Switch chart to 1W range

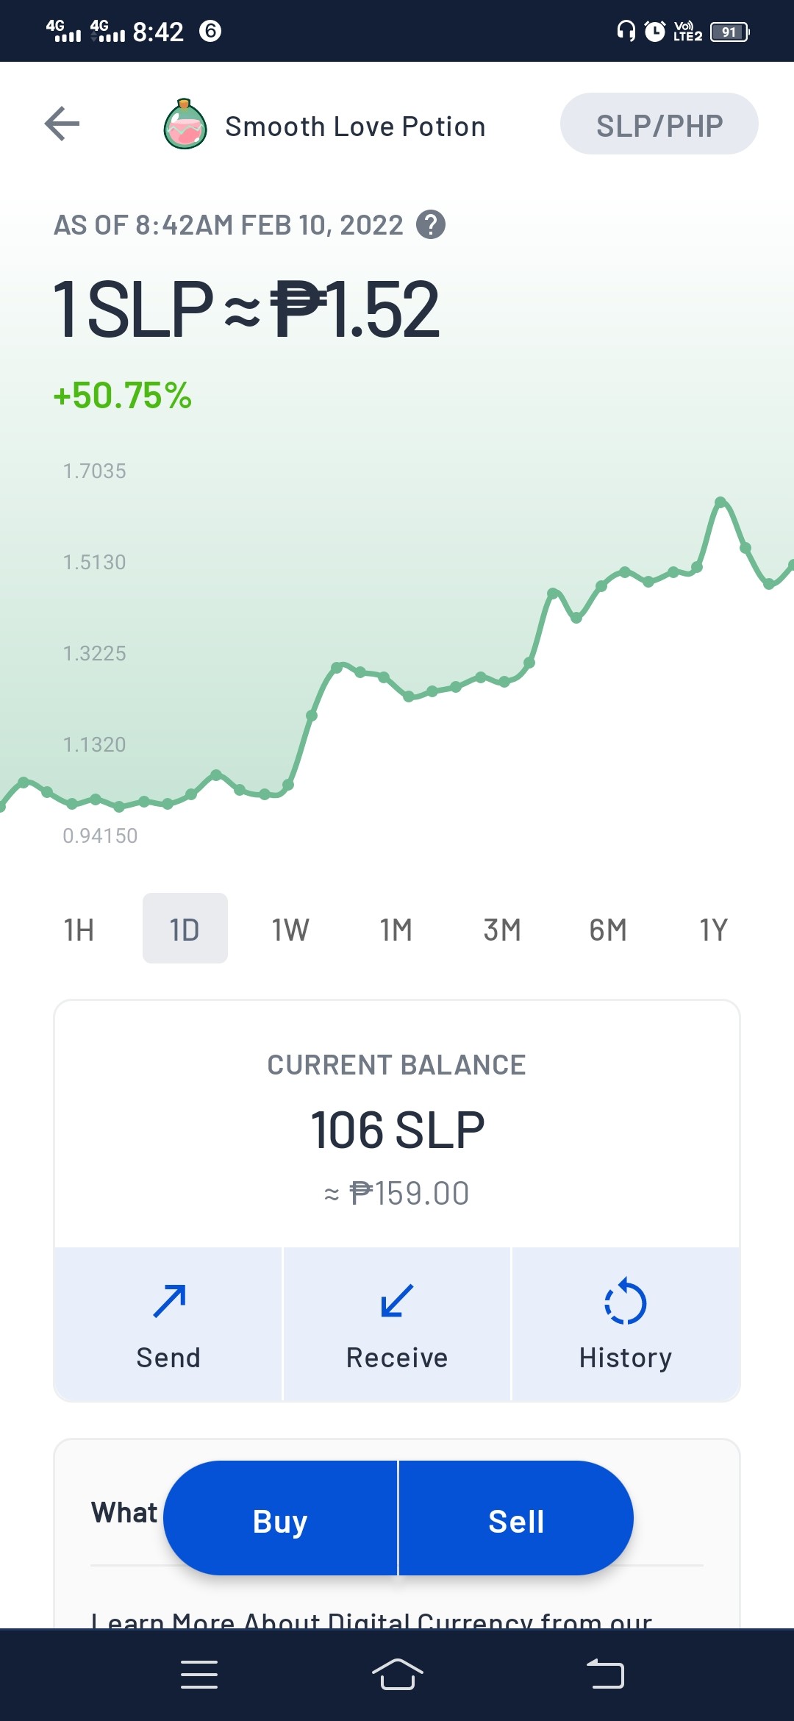[290, 930]
